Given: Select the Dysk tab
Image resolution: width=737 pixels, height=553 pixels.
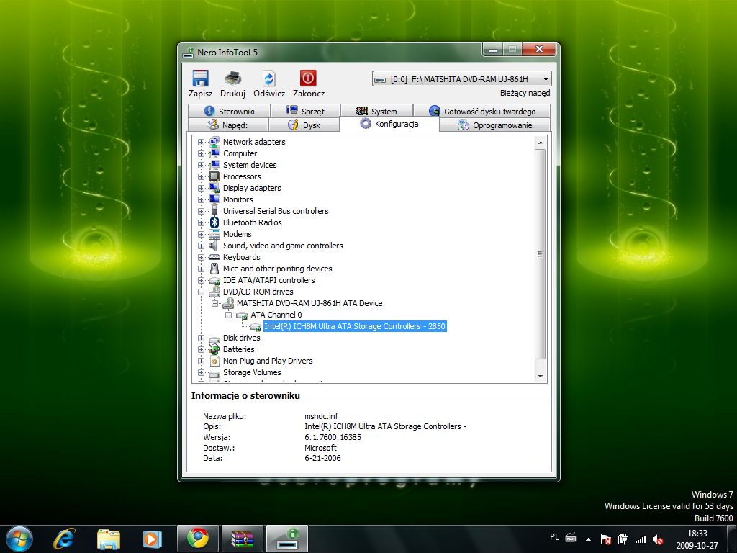Looking at the screenshot, I should coord(304,125).
